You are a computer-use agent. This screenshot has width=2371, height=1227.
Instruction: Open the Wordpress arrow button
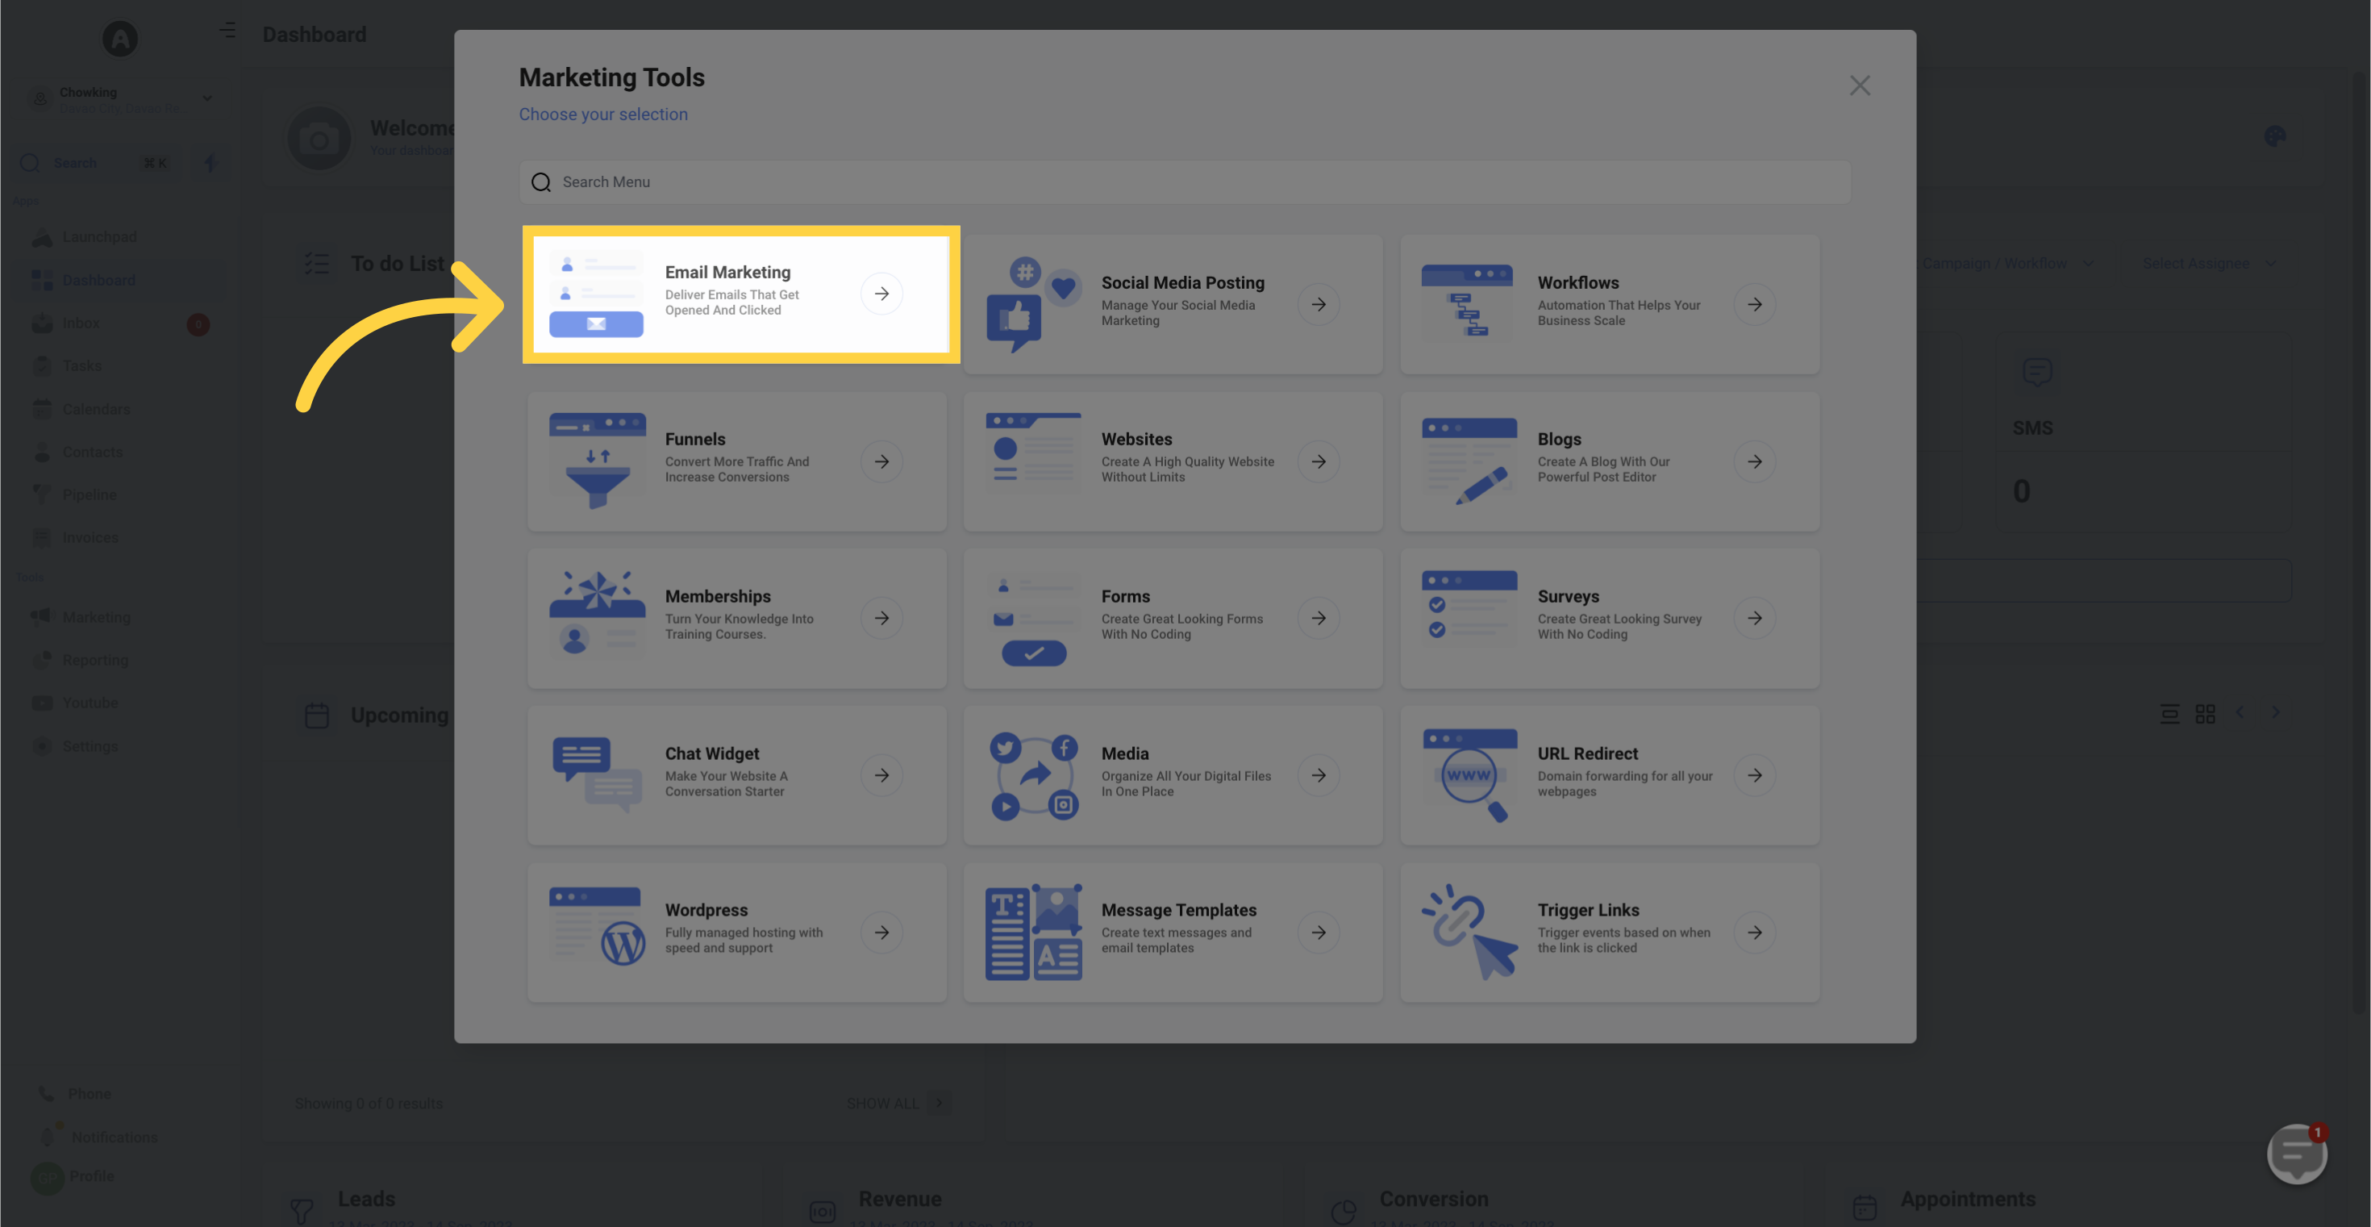pos(881,933)
